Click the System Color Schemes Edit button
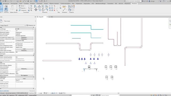The width and height of the screenshot is (171, 96). pyautogui.click(x=24, y=51)
